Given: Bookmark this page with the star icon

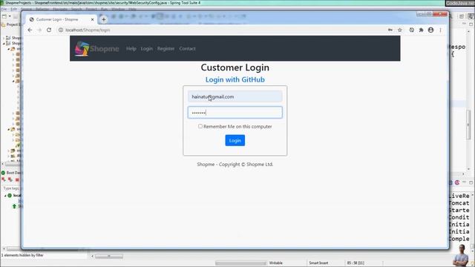Looking at the screenshot, I should tap(400, 30).
